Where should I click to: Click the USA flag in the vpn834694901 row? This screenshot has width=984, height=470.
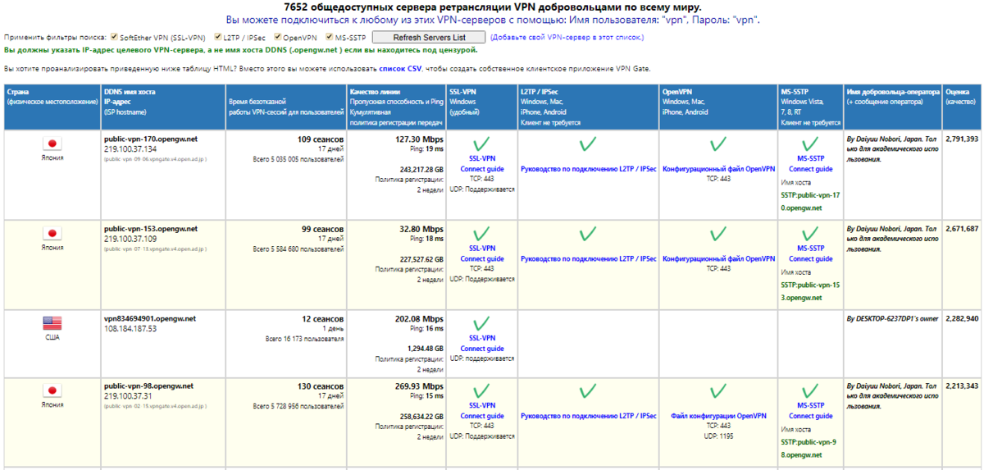pos(52,324)
